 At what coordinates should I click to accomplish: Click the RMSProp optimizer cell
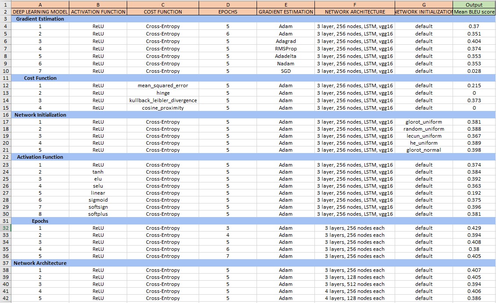point(285,49)
